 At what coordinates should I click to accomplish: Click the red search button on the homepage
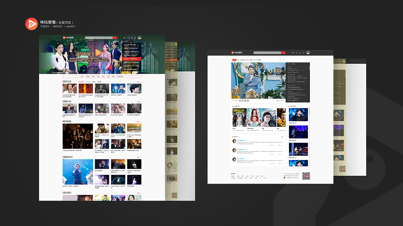click(x=115, y=38)
